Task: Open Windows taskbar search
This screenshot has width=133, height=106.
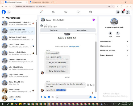Action: (7, 104)
